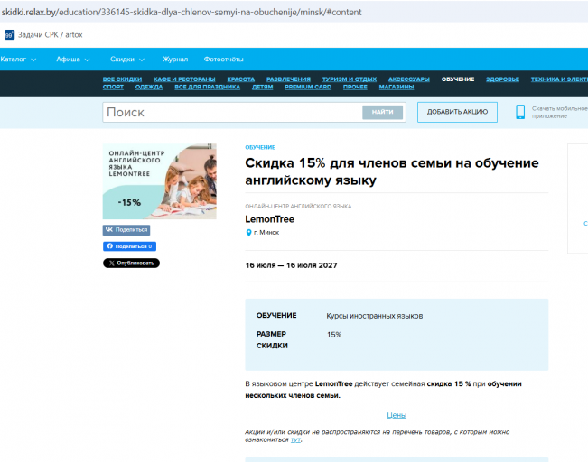Open the Фотоотчёты menu item

tap(223, 60)
